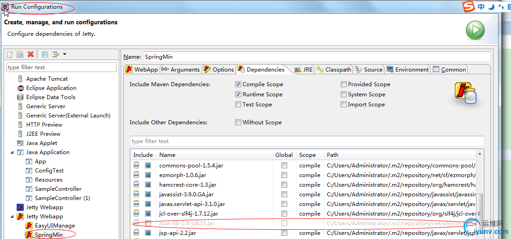This screenshot has width=511, height=239.
Task: Switch to the Environment tab
Action: [408, 69]
